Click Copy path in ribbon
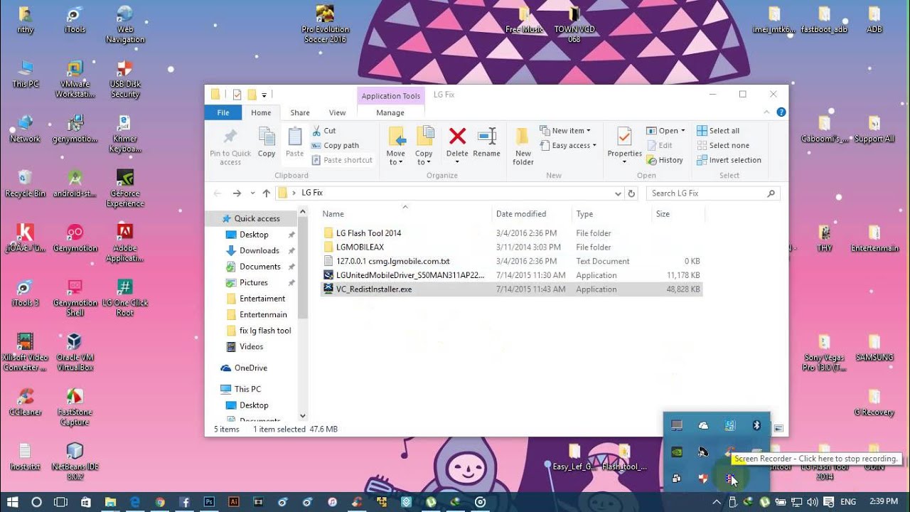 336,146
